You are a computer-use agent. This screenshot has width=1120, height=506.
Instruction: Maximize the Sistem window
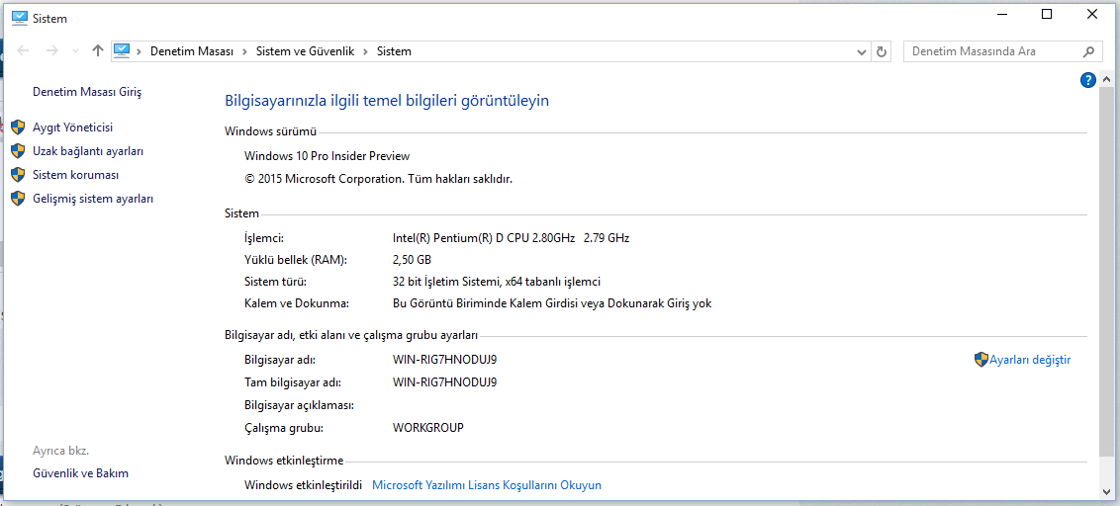1047,14
